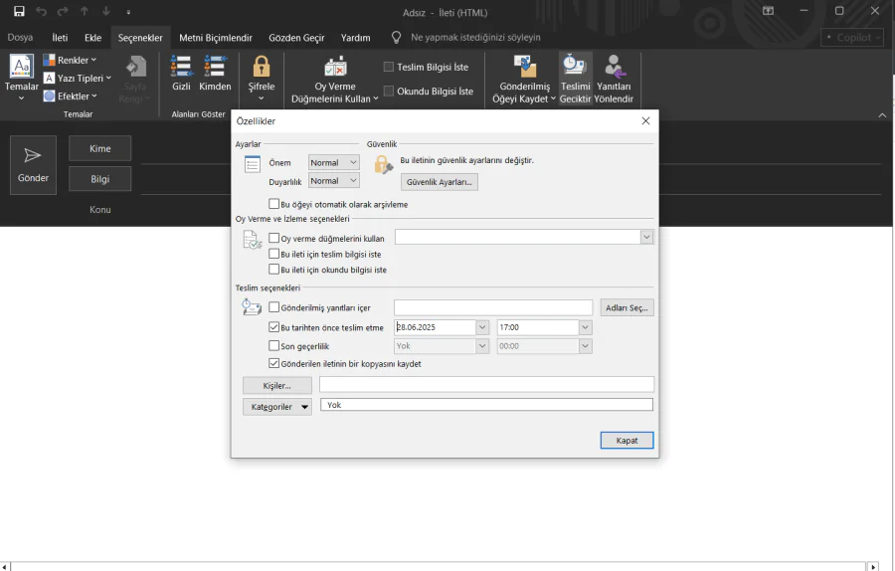Click the lightbulb Tell Me icon
The width and height of the screenshot is (895, 571).
pyautogui.click(x=396, y=37)
